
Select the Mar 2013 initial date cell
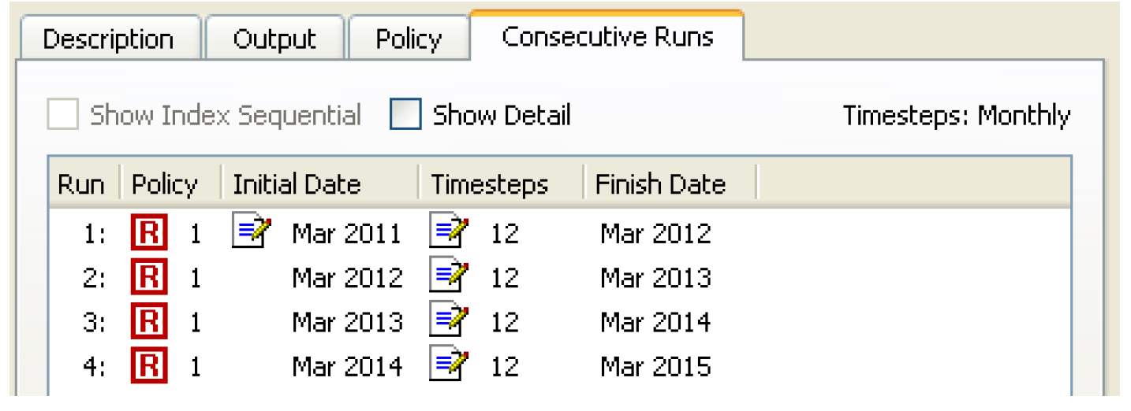coord(347,321)
